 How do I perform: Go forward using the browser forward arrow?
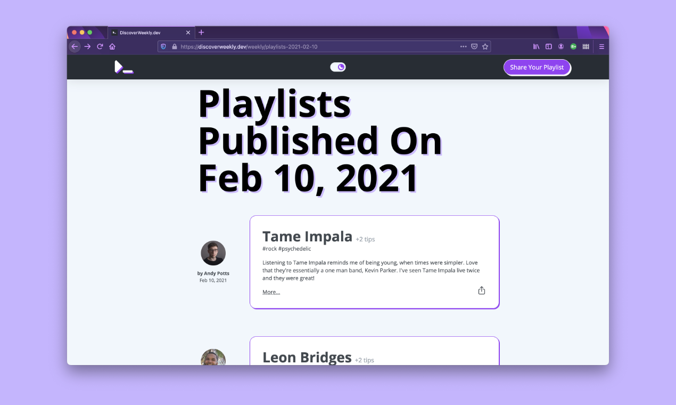87,46
